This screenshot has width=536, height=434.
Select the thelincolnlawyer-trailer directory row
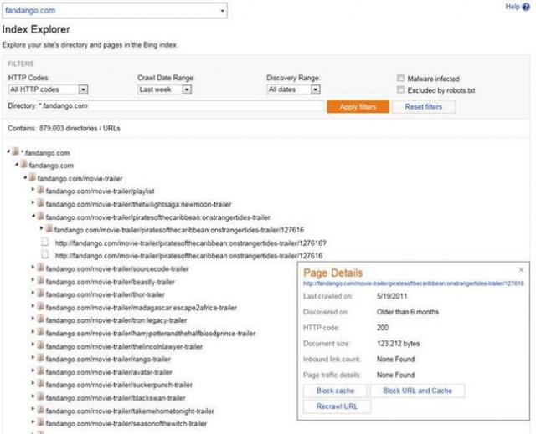pos(124,346)
